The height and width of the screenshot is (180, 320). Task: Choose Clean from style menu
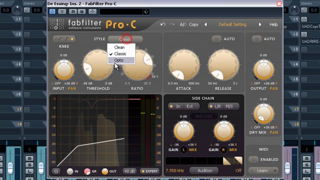point(121,47)
